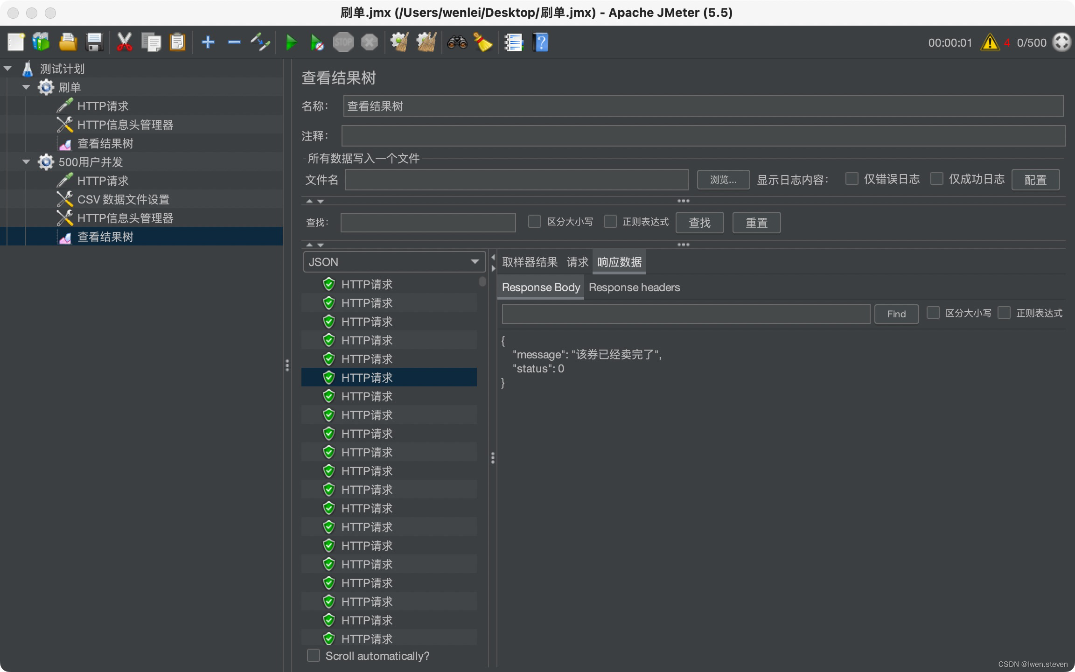Screen dimensions: 1075x672
Task: Click the response Find text field
Action: point(686,314)
